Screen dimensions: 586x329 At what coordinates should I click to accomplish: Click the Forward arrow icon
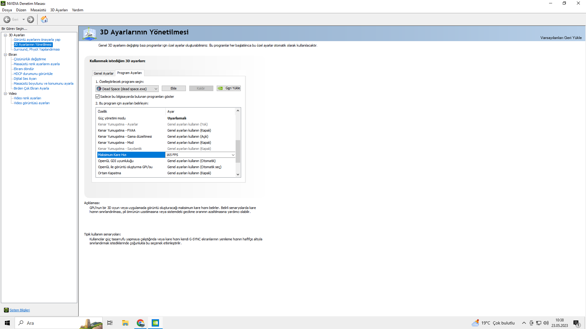click(31, 19)
